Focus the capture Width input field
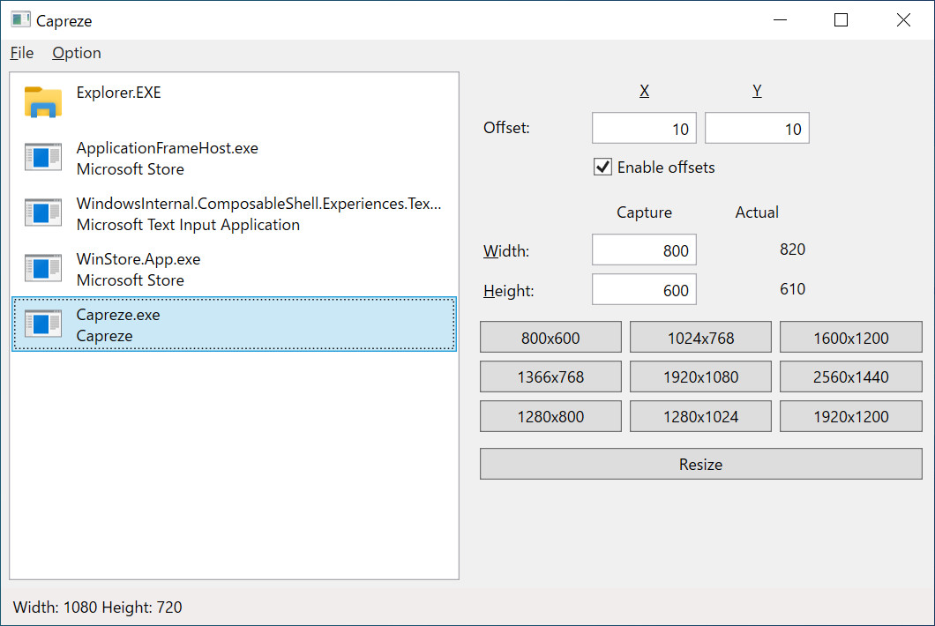 coord(644,250)
